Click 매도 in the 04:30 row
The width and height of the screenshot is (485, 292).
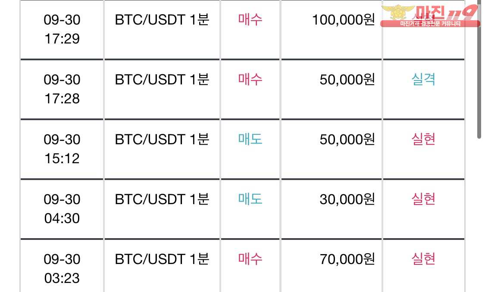tap(250, 199)
